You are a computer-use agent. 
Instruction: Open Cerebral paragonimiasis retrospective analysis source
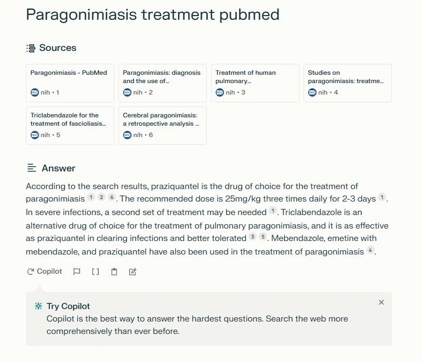coord(163,126)
